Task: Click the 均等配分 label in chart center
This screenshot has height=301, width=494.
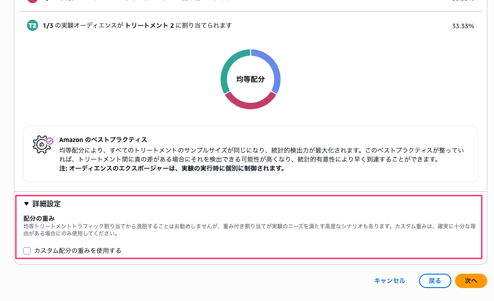Action: 250,79
